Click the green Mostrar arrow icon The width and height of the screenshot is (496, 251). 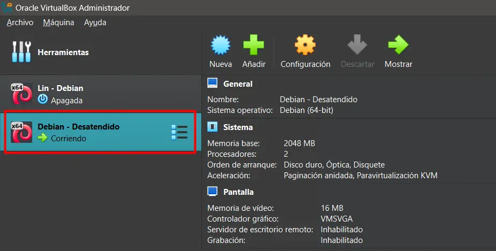click(x=398, y=46)
